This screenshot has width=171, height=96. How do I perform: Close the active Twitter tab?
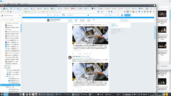15,8
